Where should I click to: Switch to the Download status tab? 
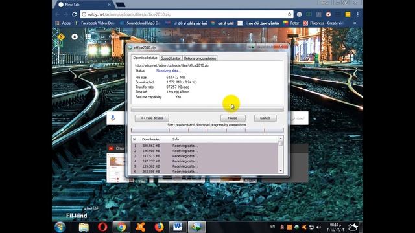(145, 58)
